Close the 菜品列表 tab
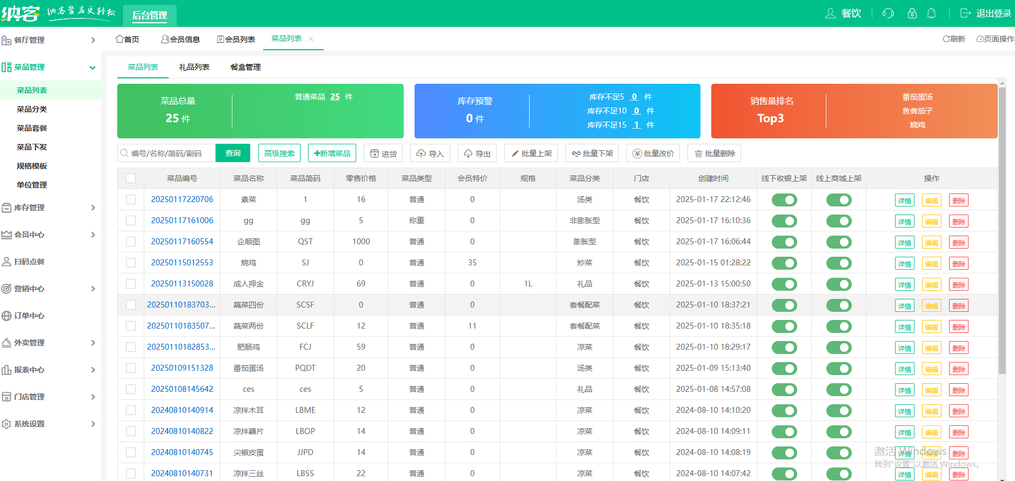The height and width of the screenshot is (481, 1015). pos(311,38)
